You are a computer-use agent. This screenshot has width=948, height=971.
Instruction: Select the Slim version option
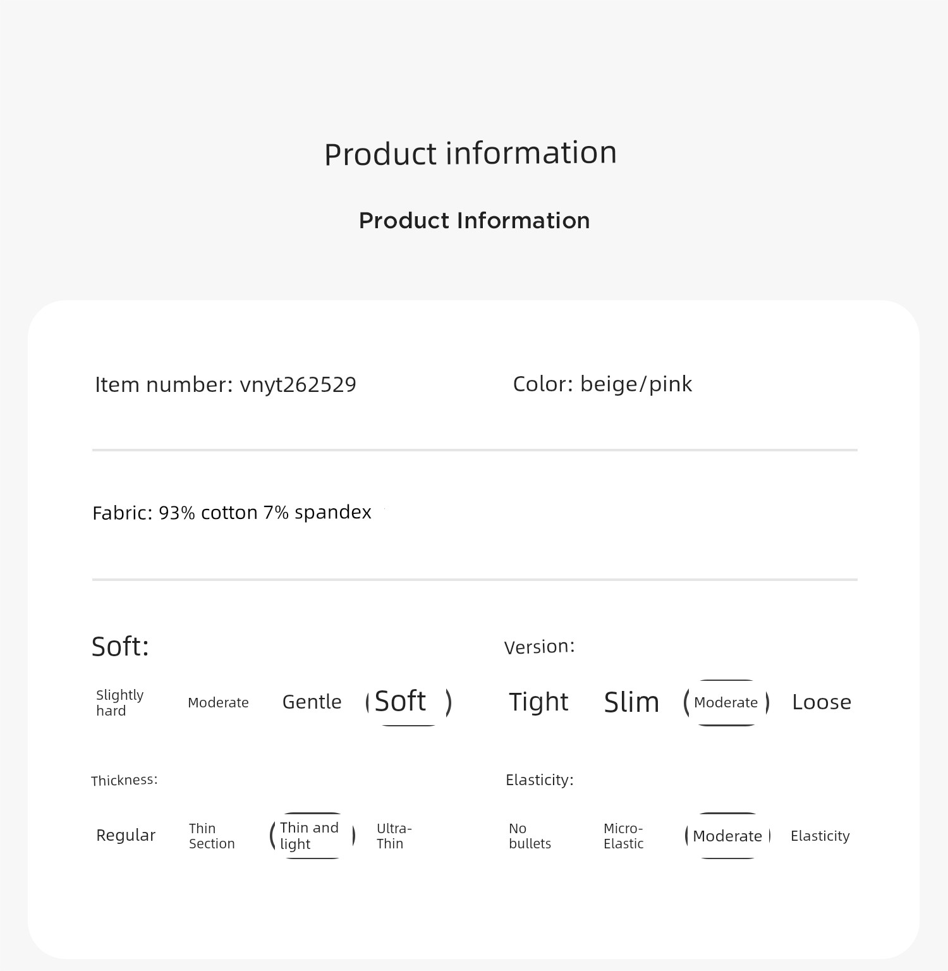(x=631, y=703)
